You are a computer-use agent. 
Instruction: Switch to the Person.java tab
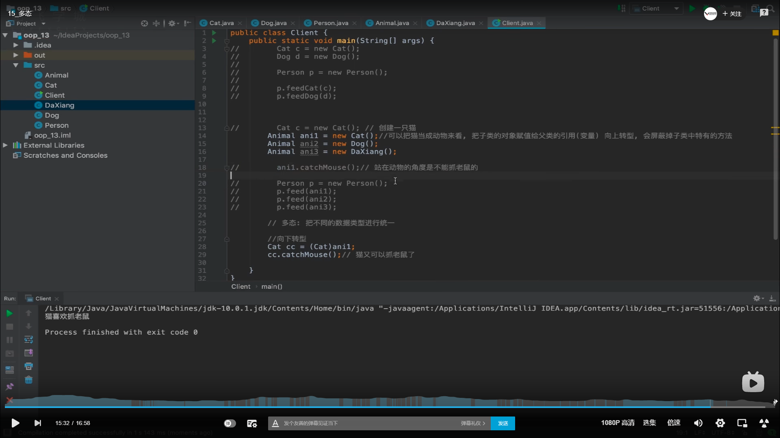(x=330, y=23)
